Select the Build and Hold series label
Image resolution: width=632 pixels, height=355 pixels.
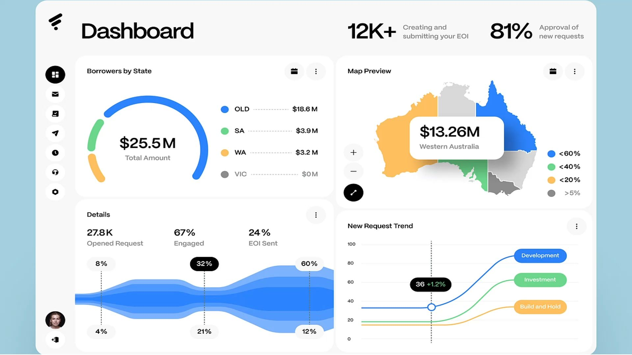tap(540, 307)
